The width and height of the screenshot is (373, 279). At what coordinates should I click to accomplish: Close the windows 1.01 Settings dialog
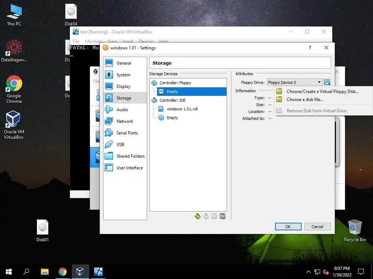[326, 48]
